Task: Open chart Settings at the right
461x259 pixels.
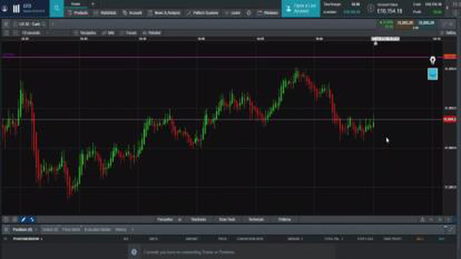Action: (448, 33)
